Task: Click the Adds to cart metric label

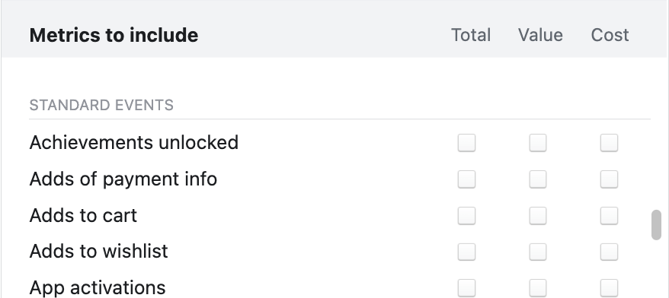Action: [83, 215]
